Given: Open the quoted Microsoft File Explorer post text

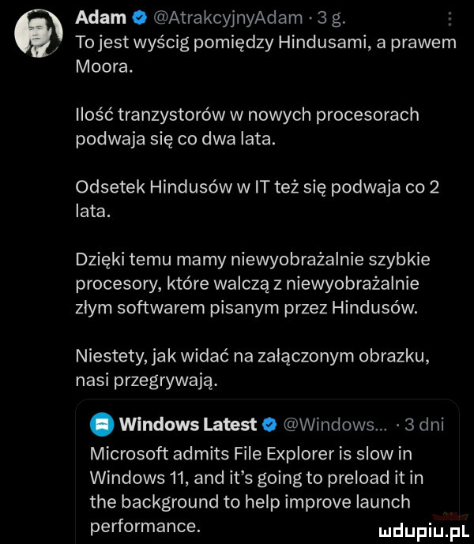Looking at the screenshot, I should tap(261, 490).
